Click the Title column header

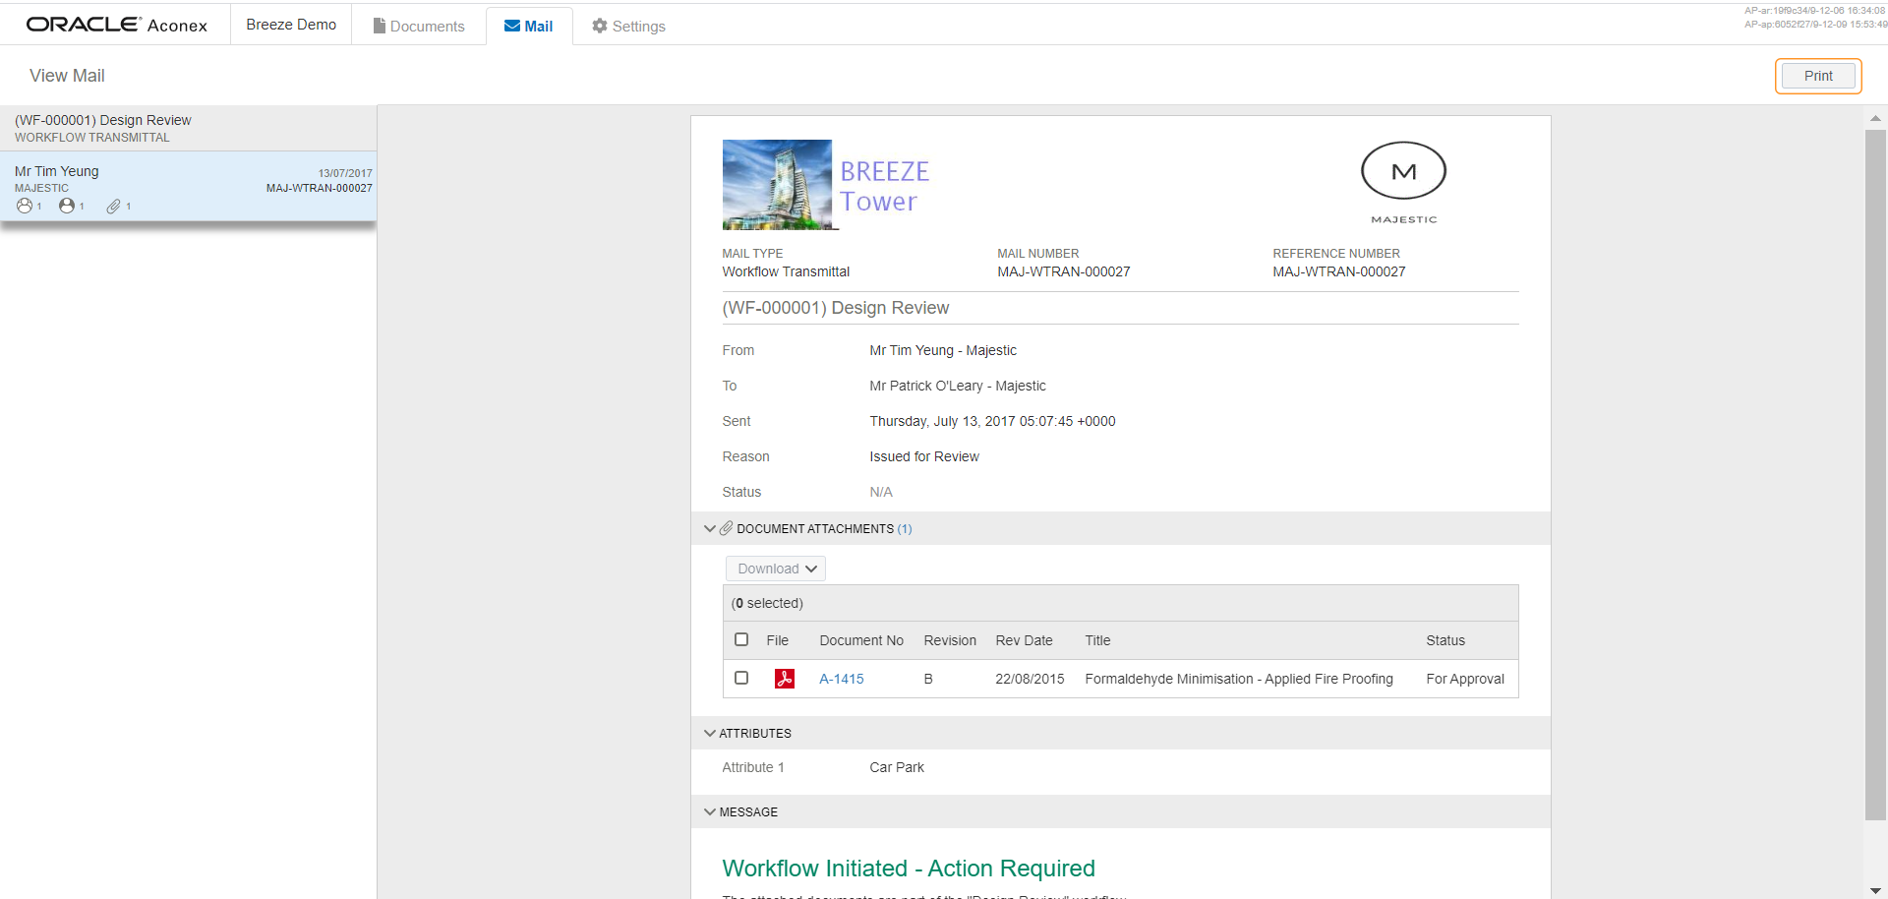[x=1097, y=640]
